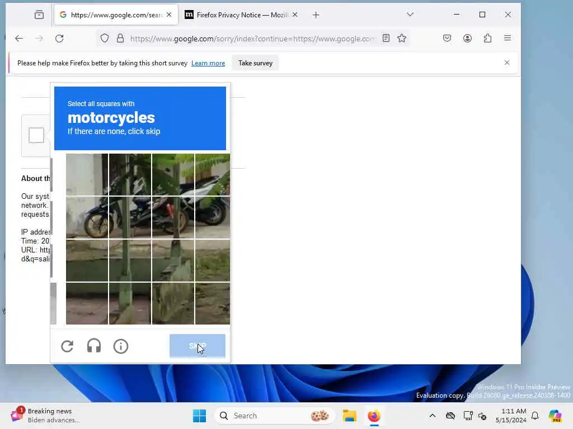The height and width of the screenshot is (429, 573).
Task: Click the site security padlock icon
Action: (x=120, y=39)
